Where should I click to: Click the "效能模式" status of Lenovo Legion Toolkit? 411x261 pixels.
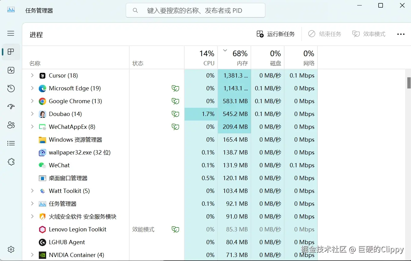pos(143,230)
